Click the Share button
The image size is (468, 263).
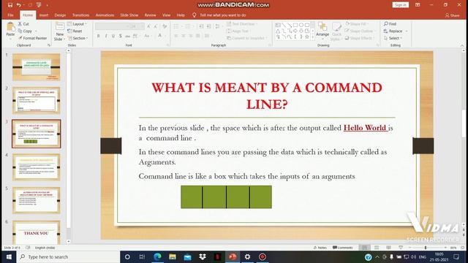pyautogui.click(x=452, y=15)
